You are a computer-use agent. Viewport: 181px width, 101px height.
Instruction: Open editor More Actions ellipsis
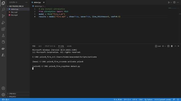[178, 3]
